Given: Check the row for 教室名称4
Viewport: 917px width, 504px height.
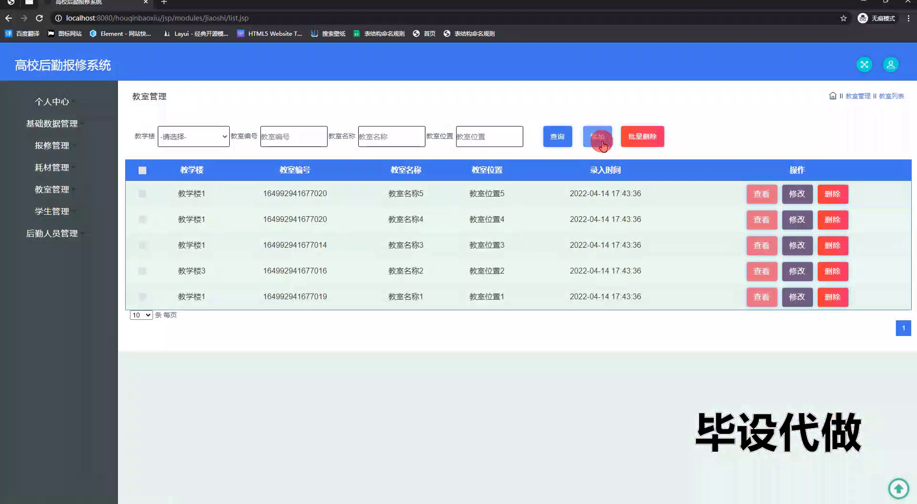Looking at the screenshot, I should (x=142, y=220).
